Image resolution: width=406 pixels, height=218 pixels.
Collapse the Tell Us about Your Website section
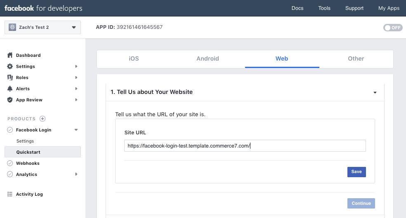click(375, 92)
